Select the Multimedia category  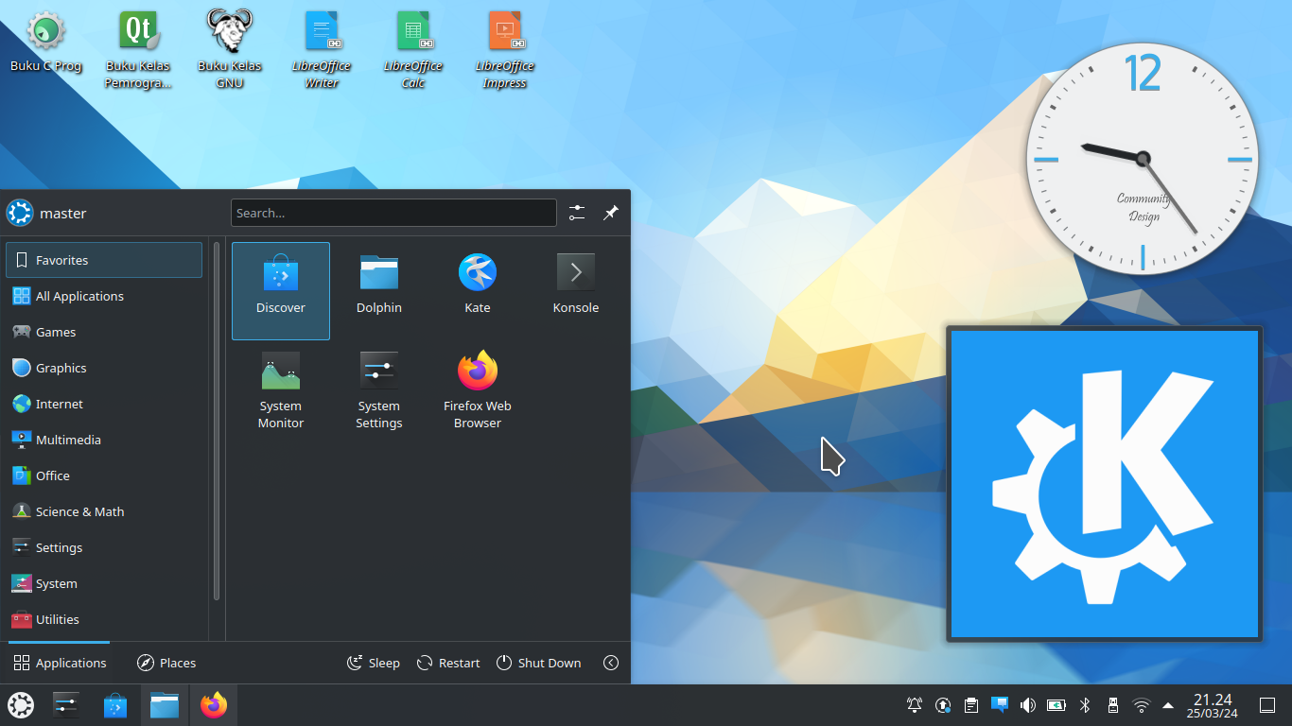[104, 440]
